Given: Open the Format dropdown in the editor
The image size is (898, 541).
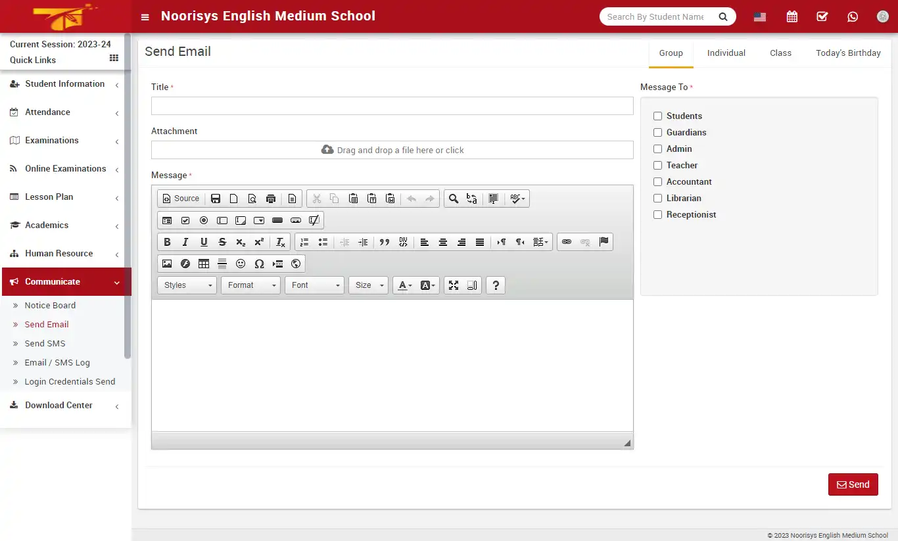Looking at the screenshot, I should tap(250, 285).
